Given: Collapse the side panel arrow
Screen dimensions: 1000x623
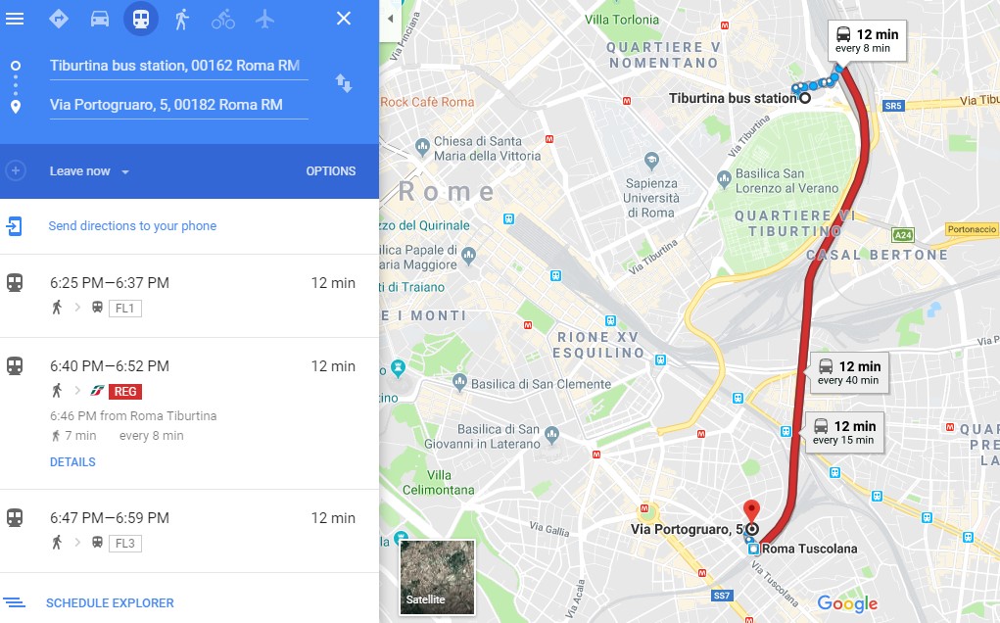Looking at the screenshot, I should (391, 19).
